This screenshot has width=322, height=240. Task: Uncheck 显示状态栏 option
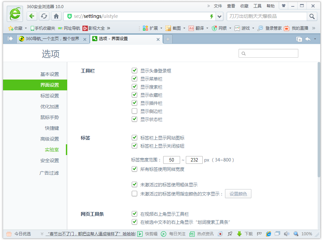point(134,119)
